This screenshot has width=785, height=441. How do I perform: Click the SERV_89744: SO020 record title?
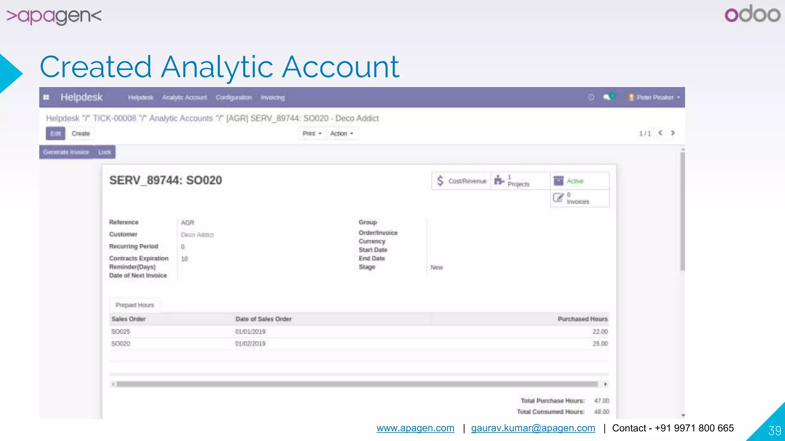tap(166, 180)
